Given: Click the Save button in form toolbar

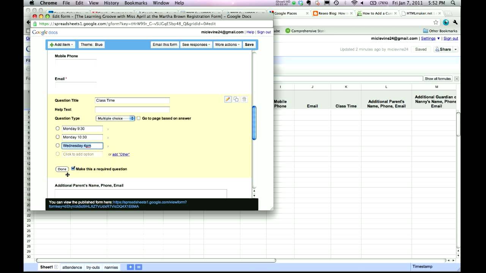Looking at the screenshot, I should pos(249,45).
